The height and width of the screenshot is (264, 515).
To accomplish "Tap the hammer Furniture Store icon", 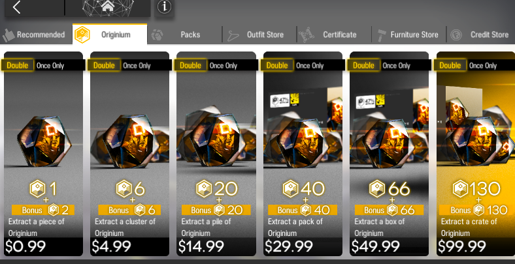I will tap(380, 35).
